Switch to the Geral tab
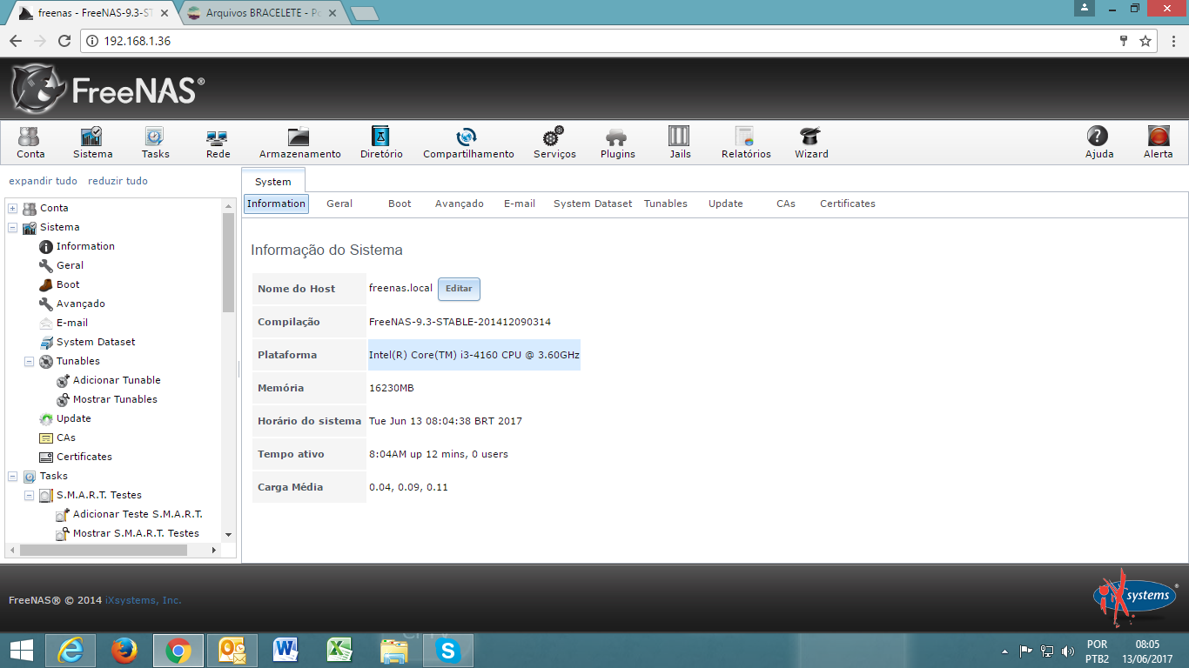1189x668 pixels. [x=339, y=204]
